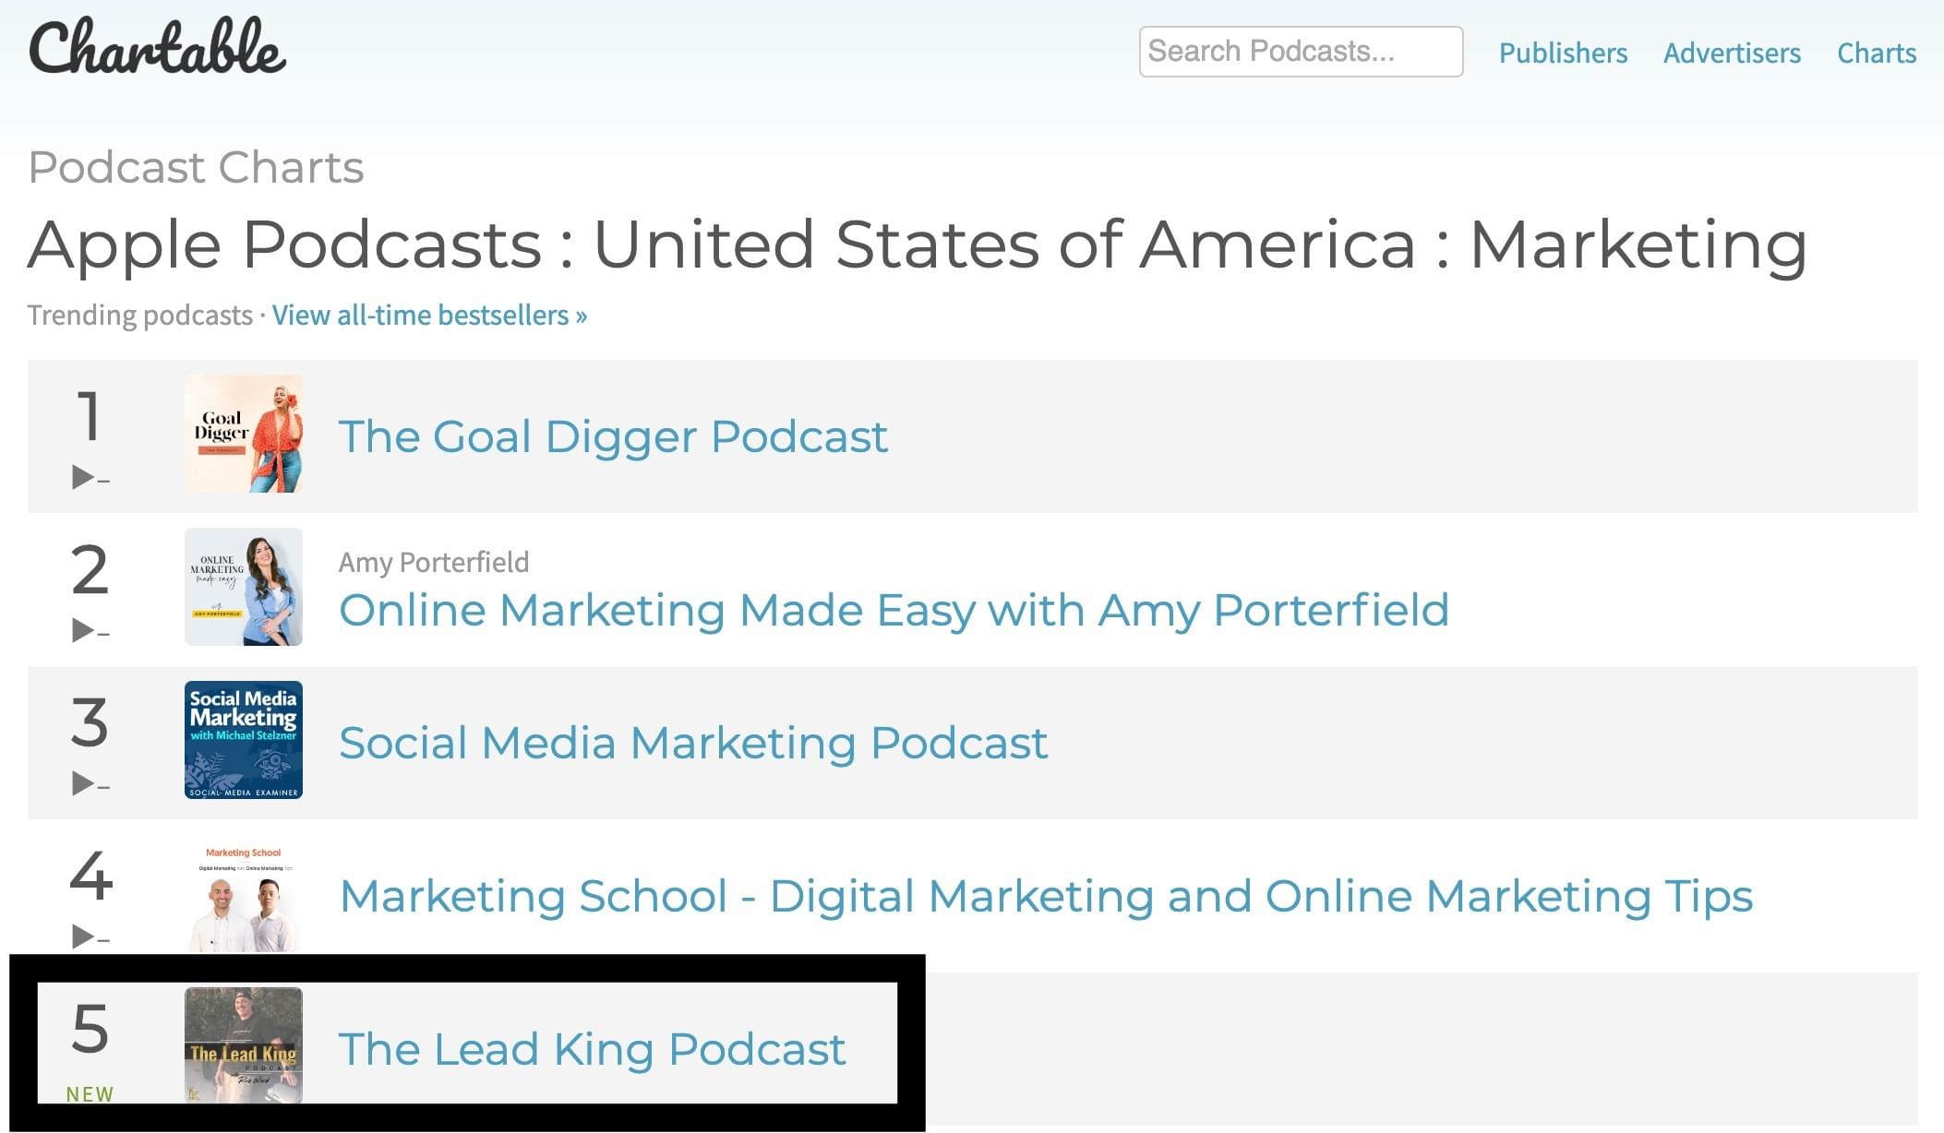
Task: Open The Goal Digger Podcast title link
Action: click(613, 436)
